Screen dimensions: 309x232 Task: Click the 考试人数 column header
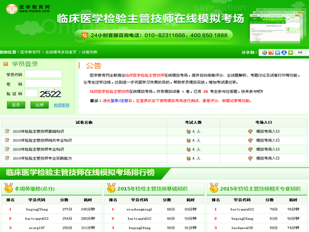pos(193,122)
